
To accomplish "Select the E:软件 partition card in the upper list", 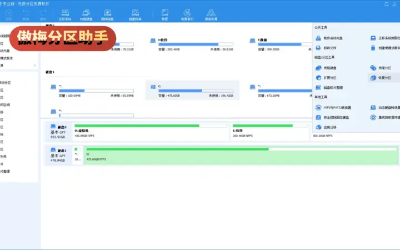I will [192, 44].
